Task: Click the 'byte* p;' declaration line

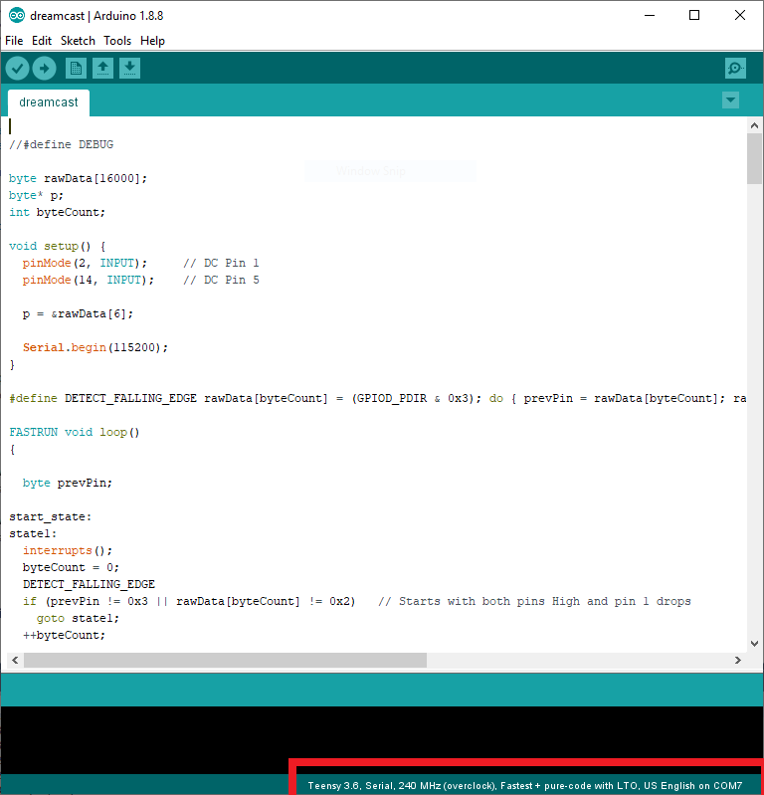Action: click(36, 195)
